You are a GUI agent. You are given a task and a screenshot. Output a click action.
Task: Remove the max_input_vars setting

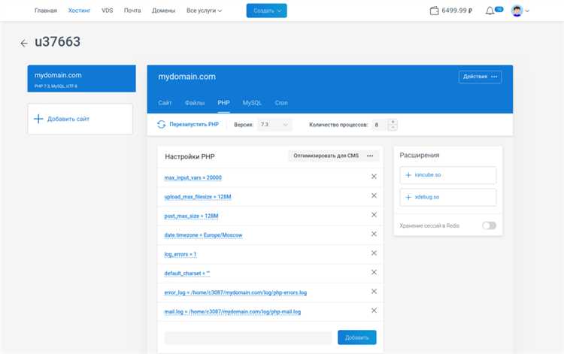coord(374,177)
